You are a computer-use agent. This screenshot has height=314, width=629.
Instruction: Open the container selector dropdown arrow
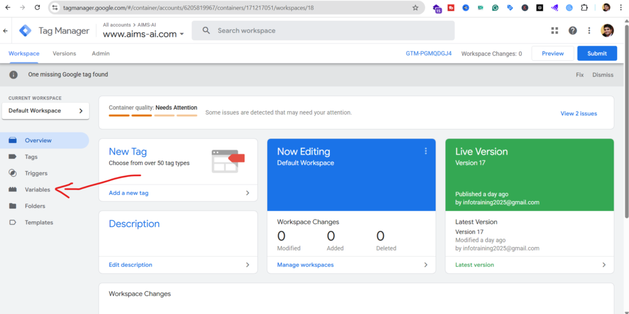[182, 34]
